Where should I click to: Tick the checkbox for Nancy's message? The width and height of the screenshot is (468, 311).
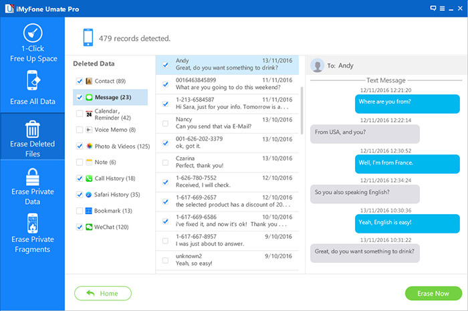click(x=165, y=122)
